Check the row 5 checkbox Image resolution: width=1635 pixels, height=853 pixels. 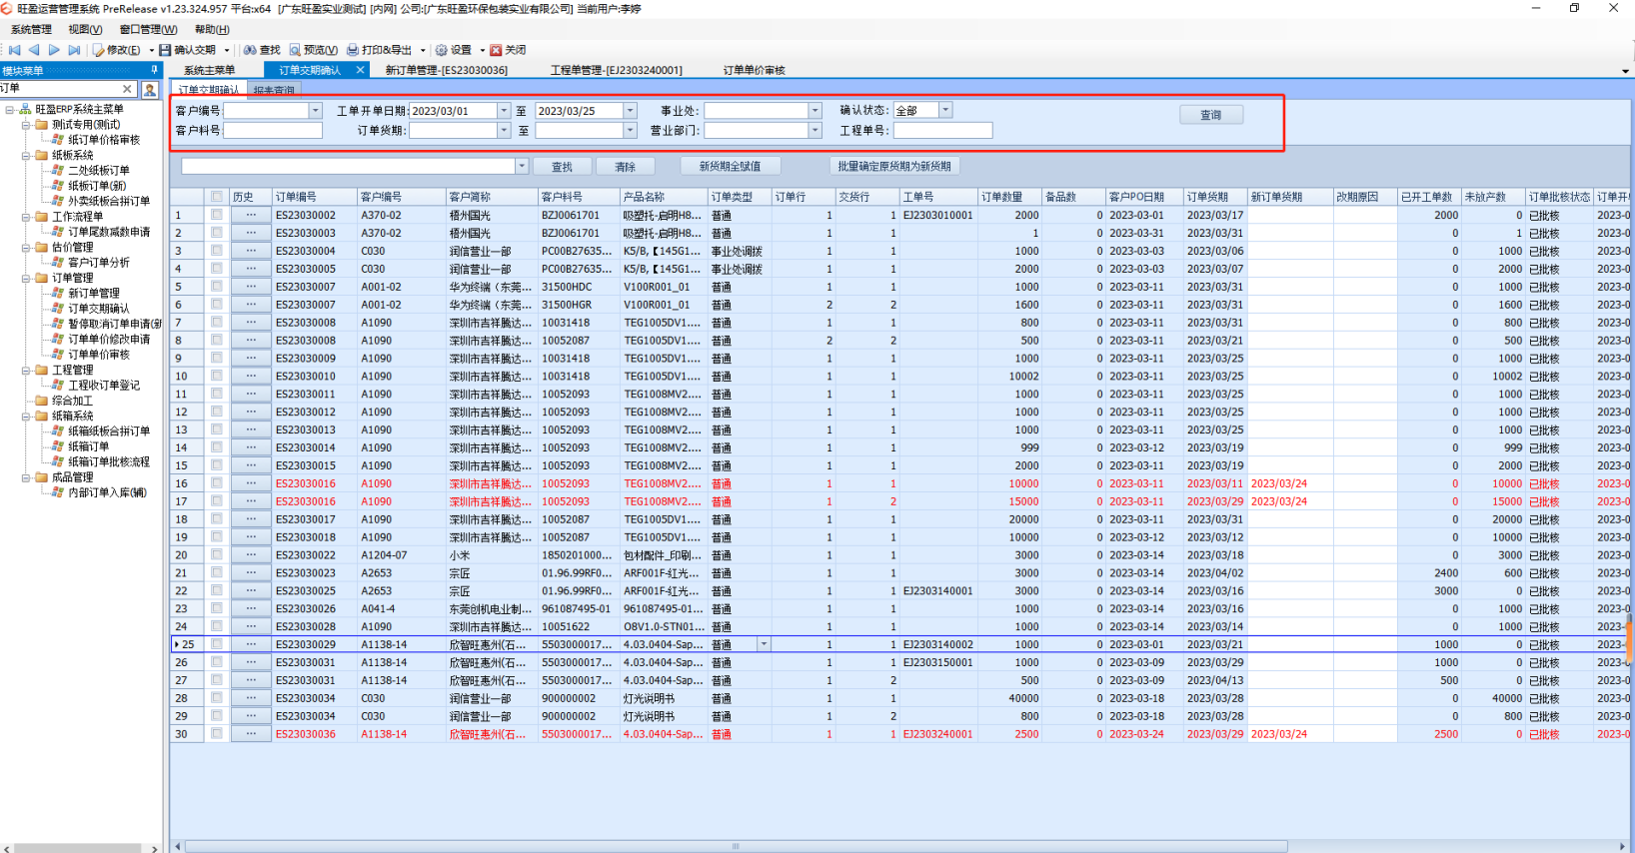tap(217, 287)
